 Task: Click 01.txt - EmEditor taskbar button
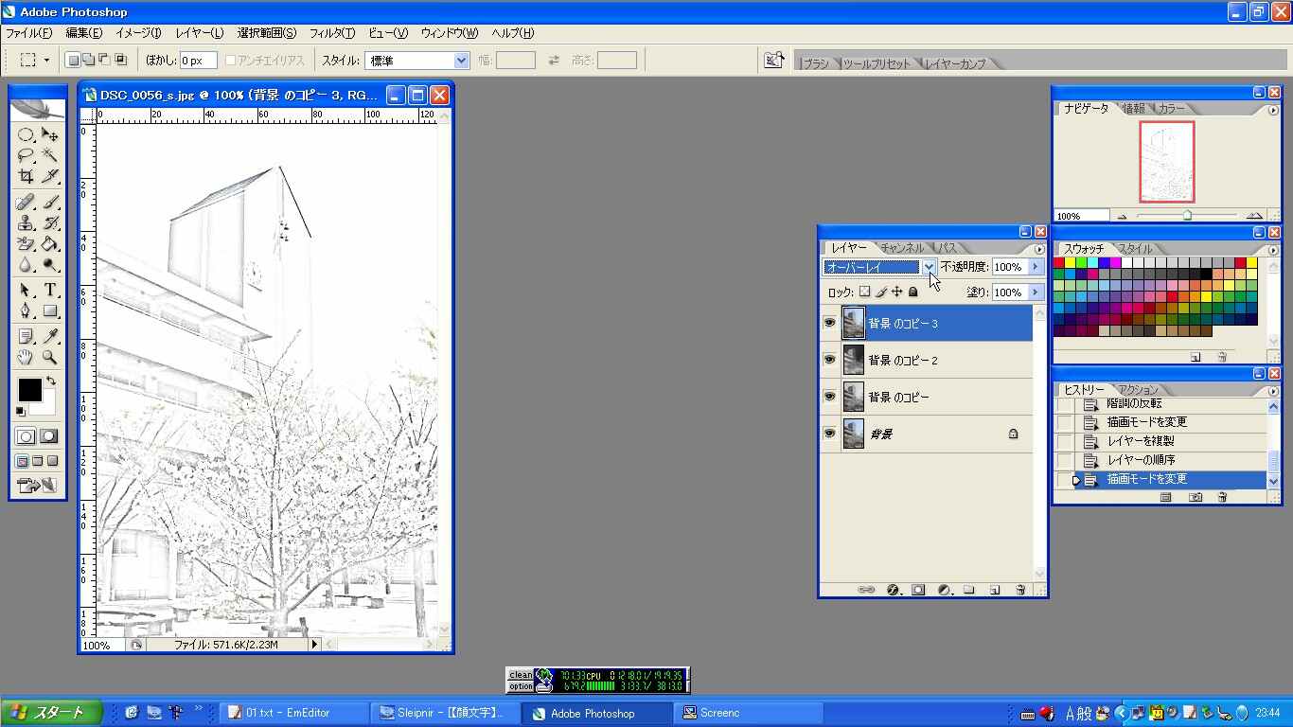[293, 713]
